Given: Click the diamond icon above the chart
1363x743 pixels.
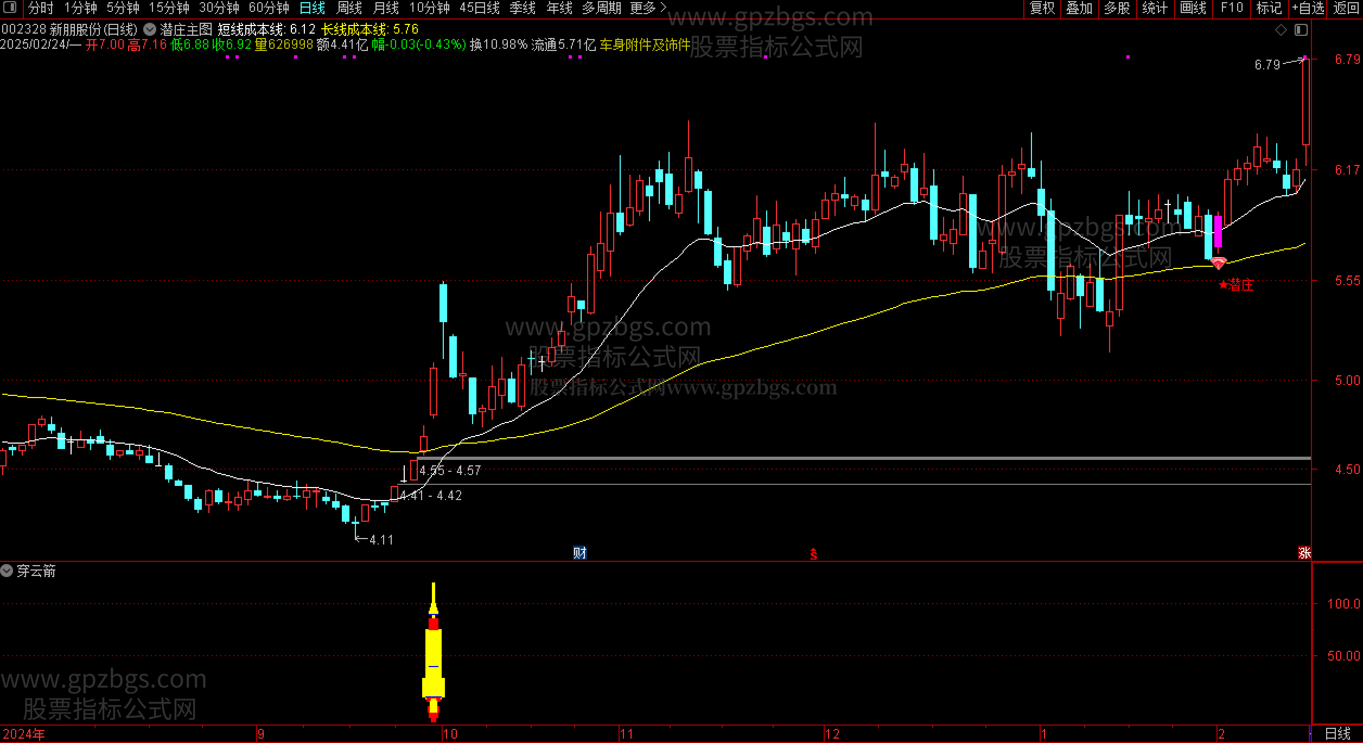Looking at the screenshot, I should point(1281,30).
